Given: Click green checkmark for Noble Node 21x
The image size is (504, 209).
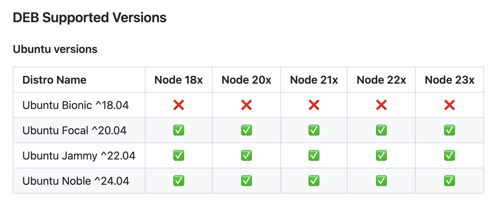Looking at the screenshot, I should [x=314, y=181].
